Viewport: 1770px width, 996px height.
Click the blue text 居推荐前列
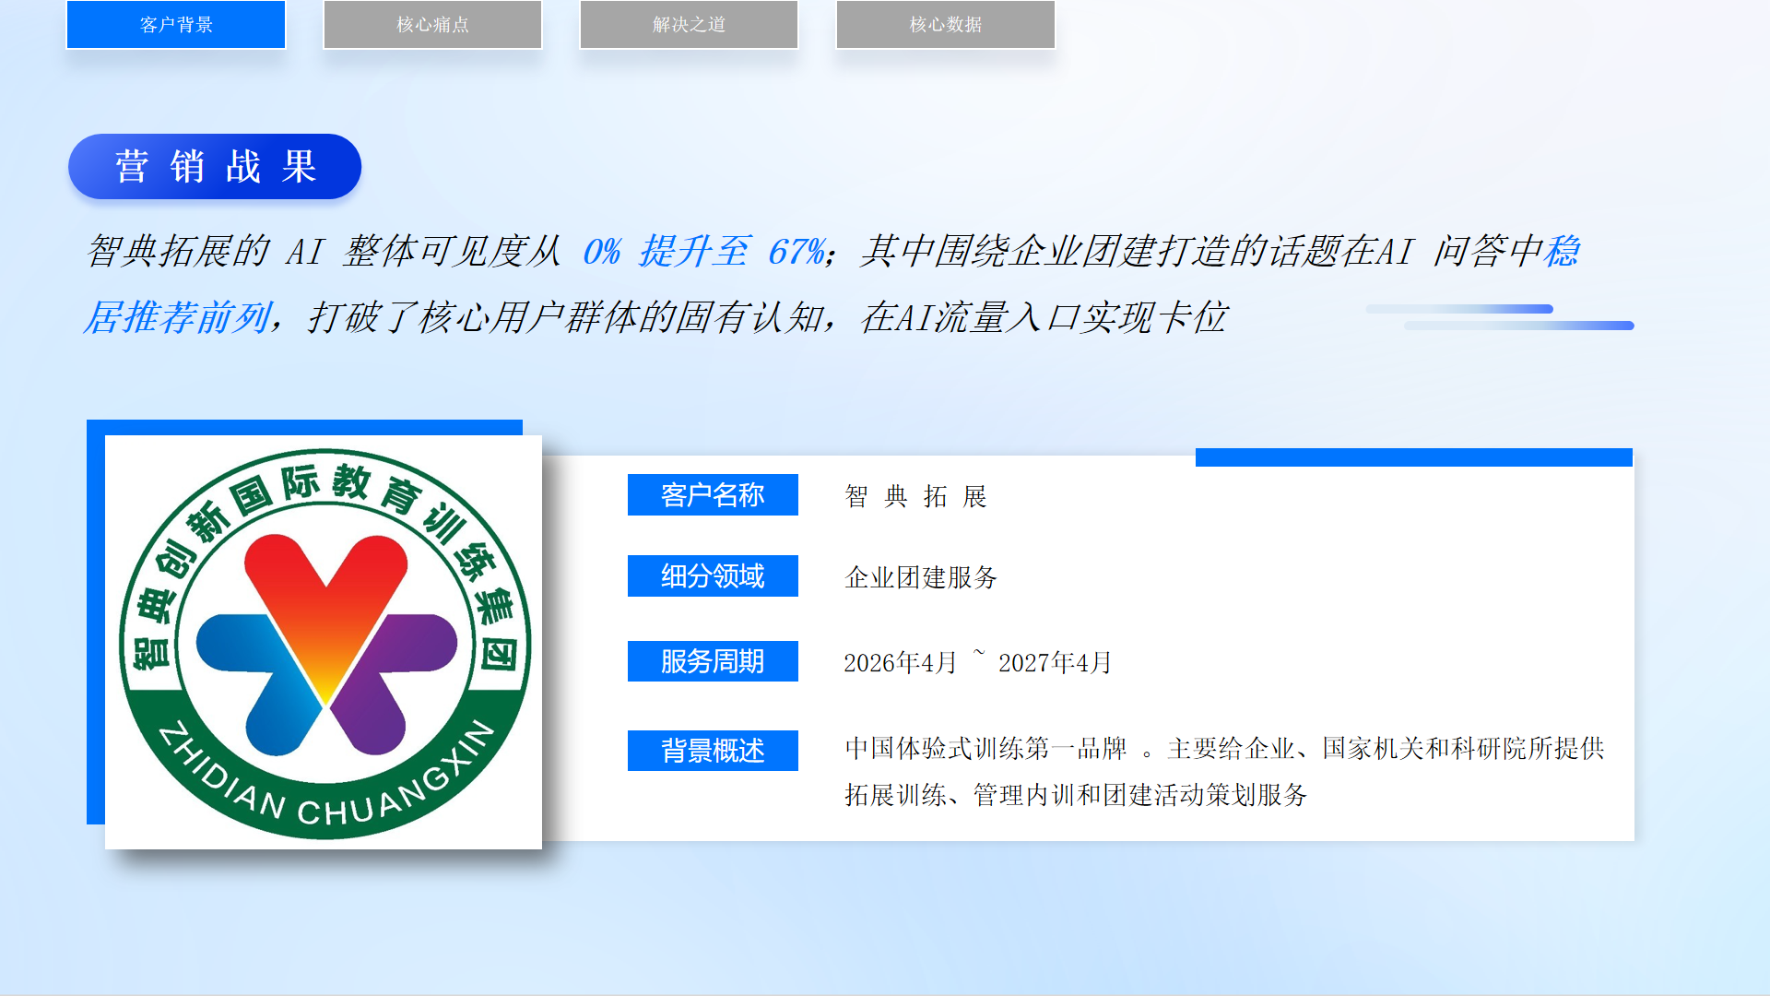pyautogui.click(x=177, y=318)
